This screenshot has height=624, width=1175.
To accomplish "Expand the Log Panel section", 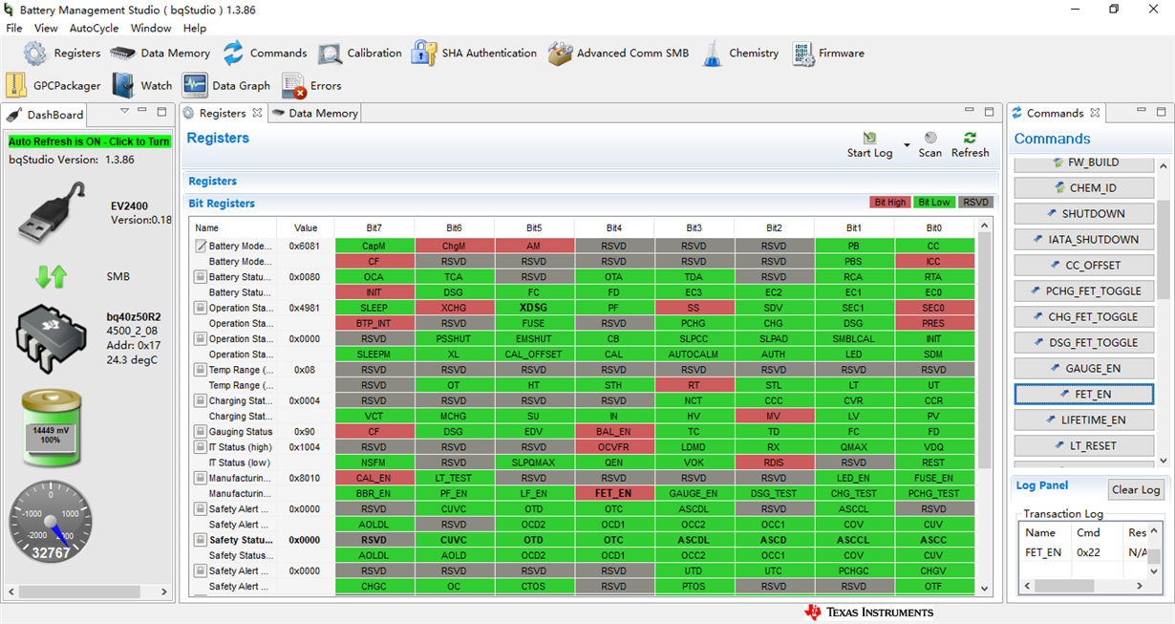I will 1041,485.
